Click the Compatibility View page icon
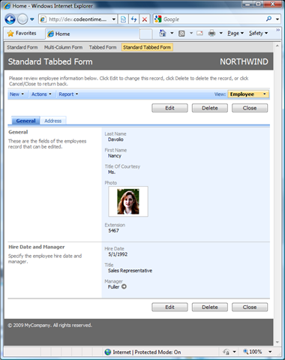This screenshot has height=360, width=285. click(x=123, y=19)
